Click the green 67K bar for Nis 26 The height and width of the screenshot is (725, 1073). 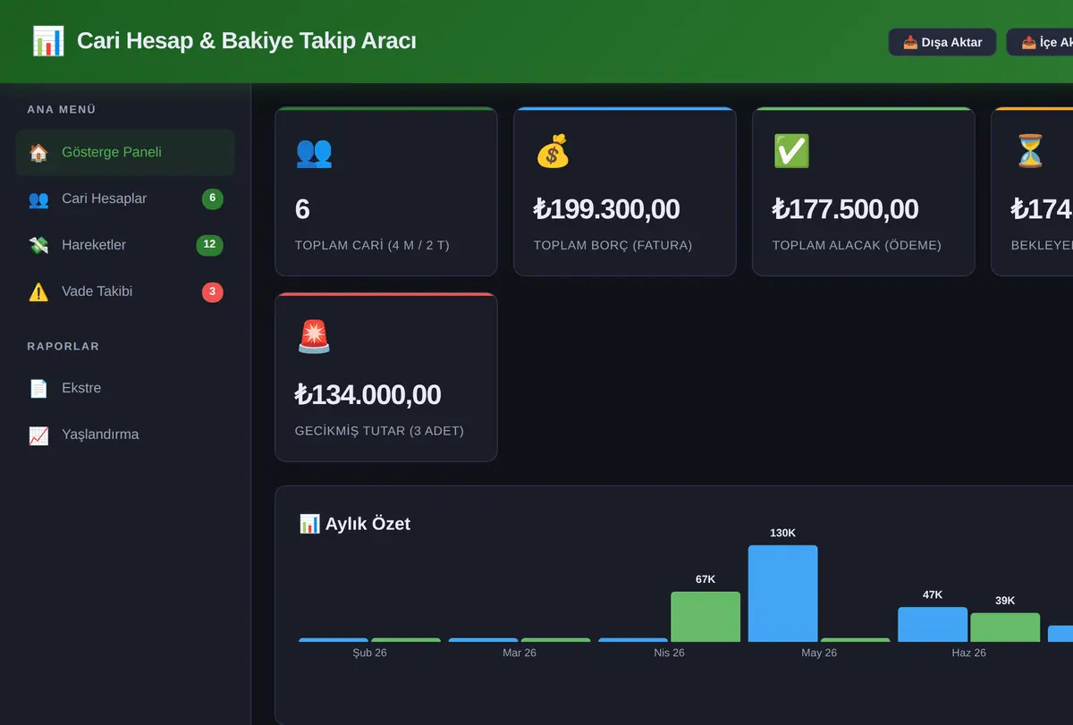tap(705, 617)
